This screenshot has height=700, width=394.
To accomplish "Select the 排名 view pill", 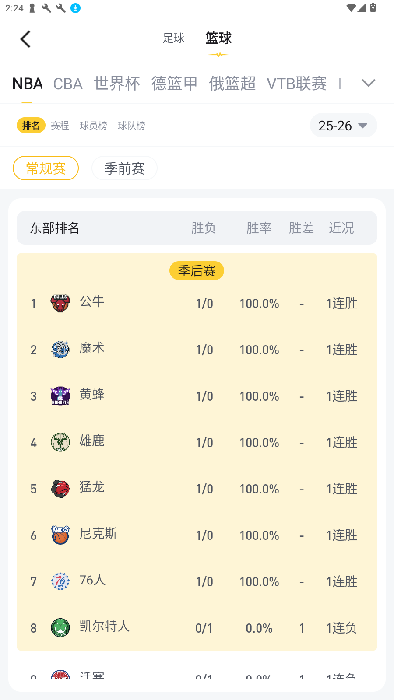I will (x=31, y=125).
